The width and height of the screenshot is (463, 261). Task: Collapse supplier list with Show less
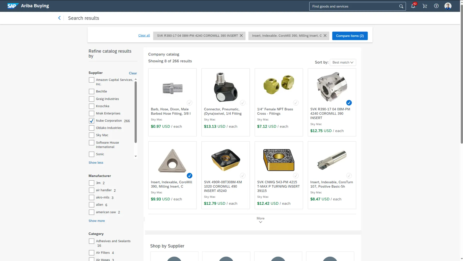(x=96, y=163)
